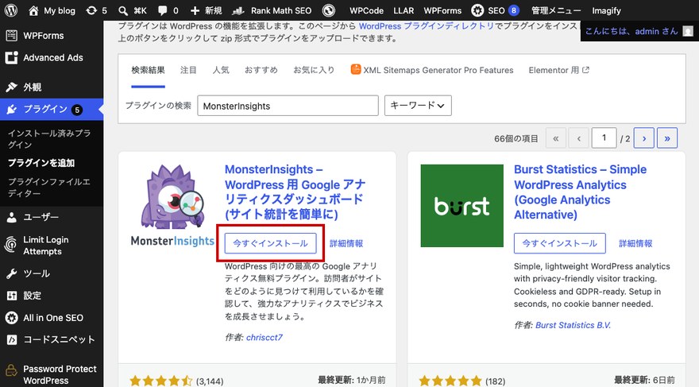Open Limit Login Attempts fingerprint icon
This screenshot has width=699, height=387.
(10, 246)
